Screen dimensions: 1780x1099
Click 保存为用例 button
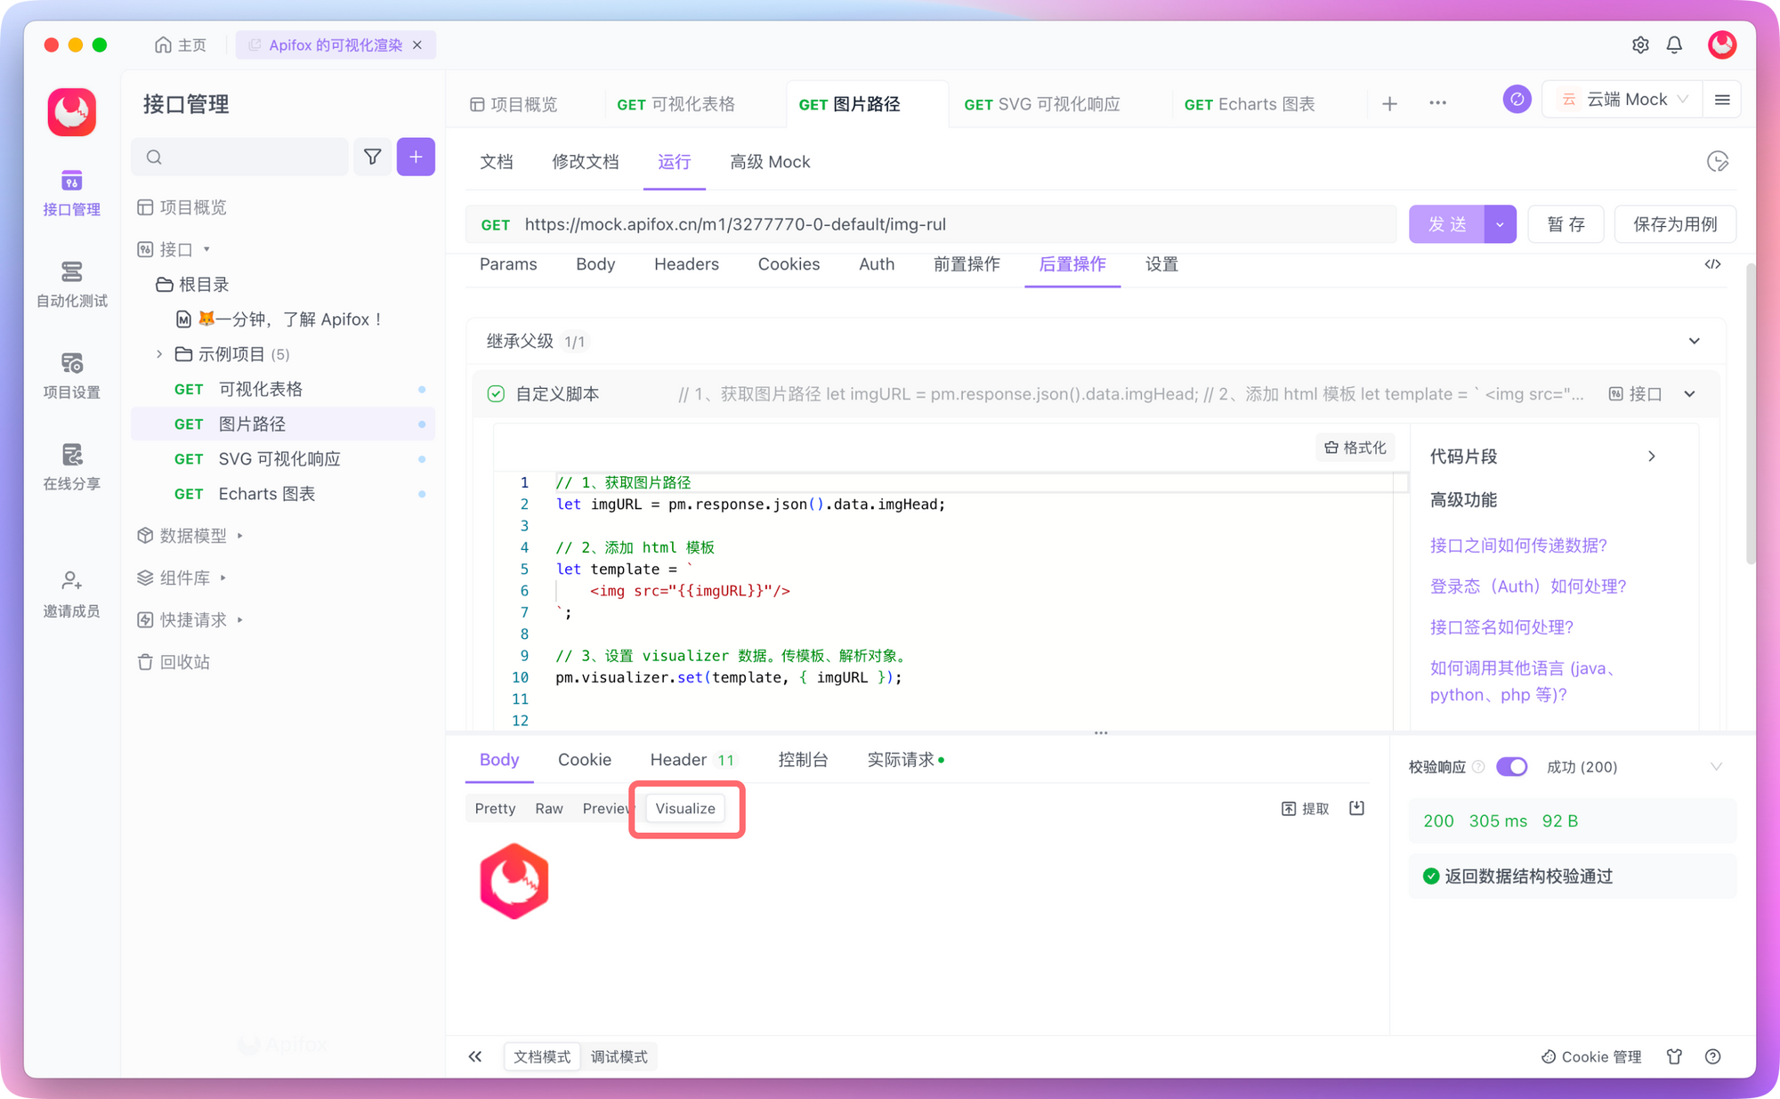[1675, 224]
